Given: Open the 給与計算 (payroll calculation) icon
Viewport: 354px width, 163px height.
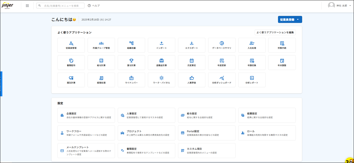Looking at the screenshot, I should coord(101,62).
